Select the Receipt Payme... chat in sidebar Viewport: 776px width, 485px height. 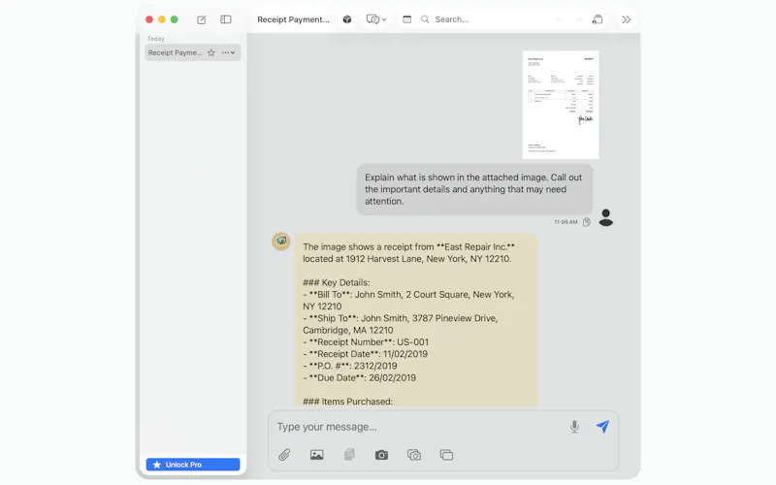tap(193, 52)
